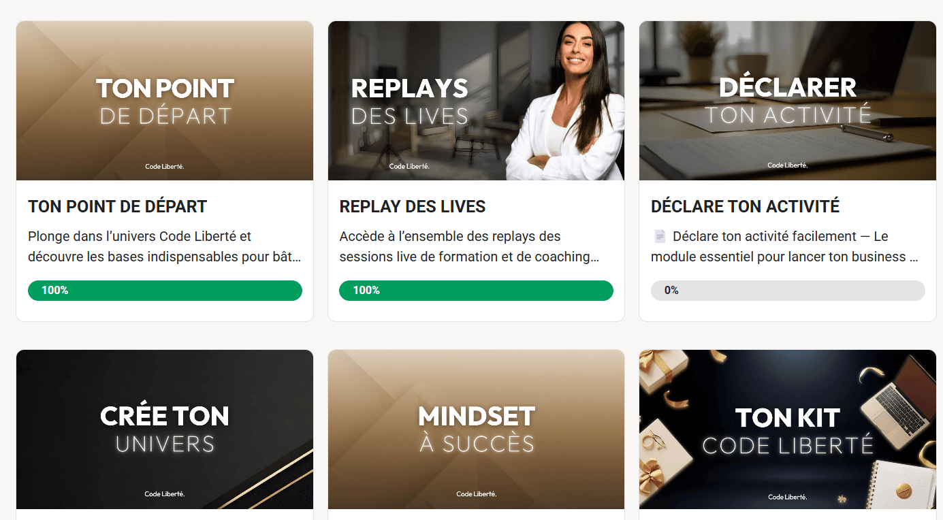
Task: Click the description starting "Accède à l'ensemble des replays"
Action: 469,246
